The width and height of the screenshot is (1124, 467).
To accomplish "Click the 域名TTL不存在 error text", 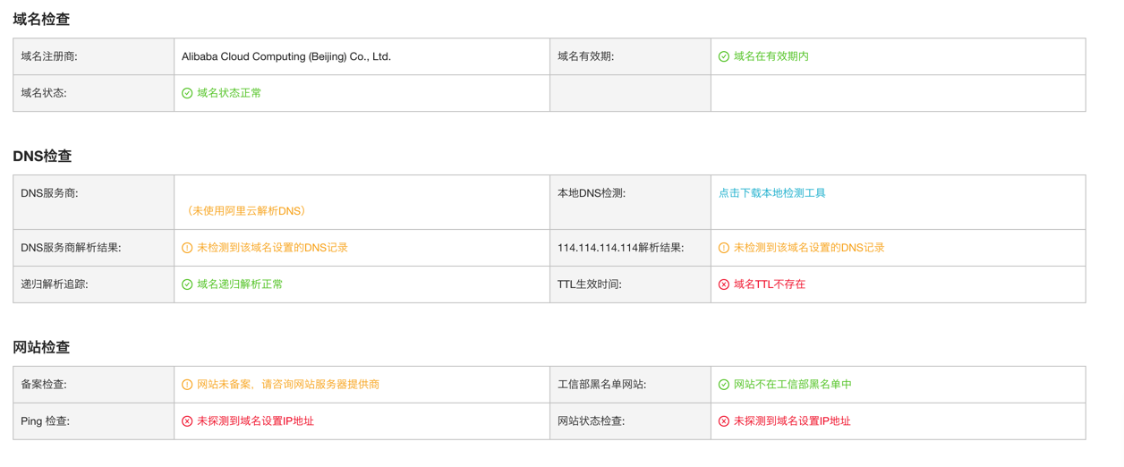I will [x=770, y=284].
